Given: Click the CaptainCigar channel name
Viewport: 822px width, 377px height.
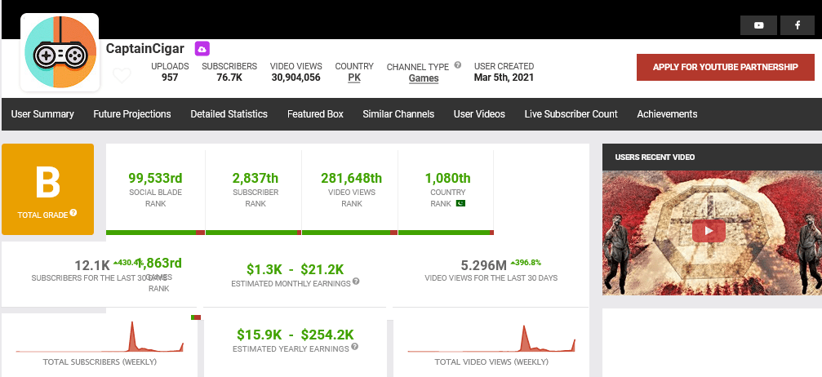Looking at the screenshot, I should click(145, 49).
